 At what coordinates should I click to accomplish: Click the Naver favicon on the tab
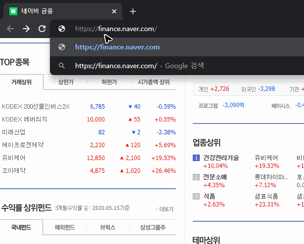coord(13,11)
